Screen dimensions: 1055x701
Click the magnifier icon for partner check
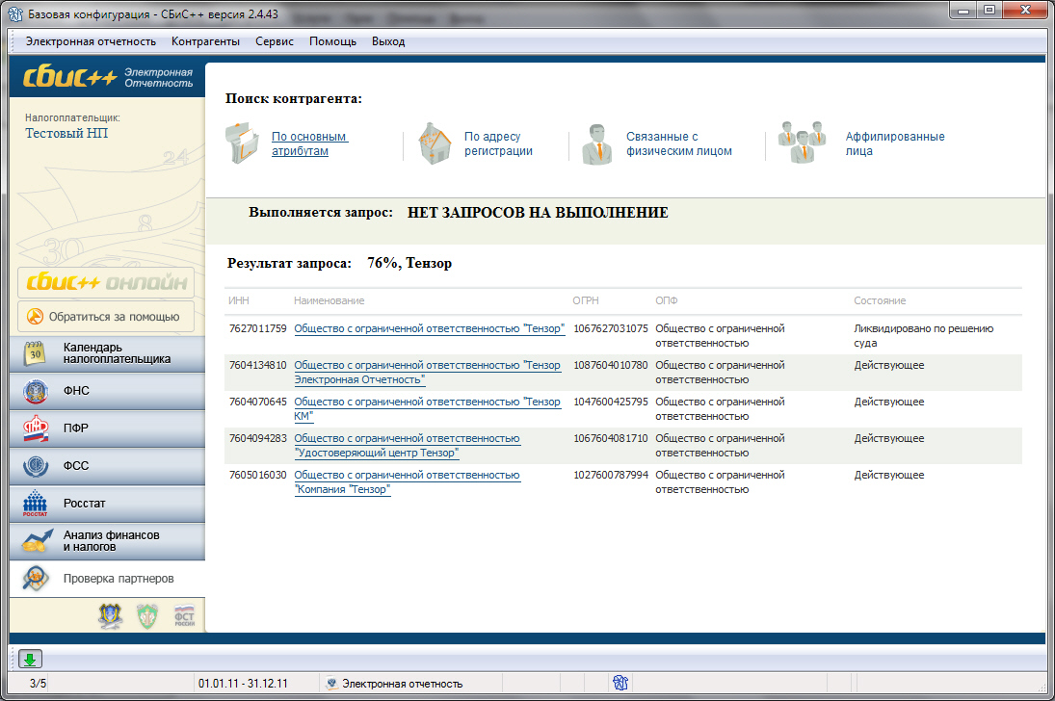click(36, 578)
